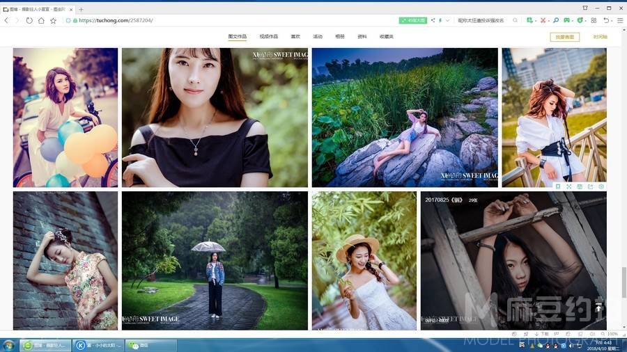Click the status bar download button

(542, 334)
